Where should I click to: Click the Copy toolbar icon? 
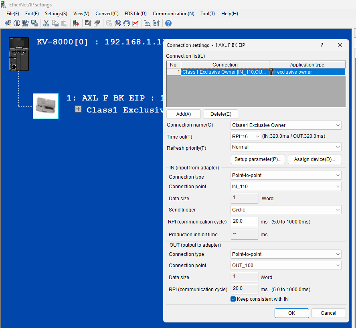pyautogui.click(x=55, y=23)
